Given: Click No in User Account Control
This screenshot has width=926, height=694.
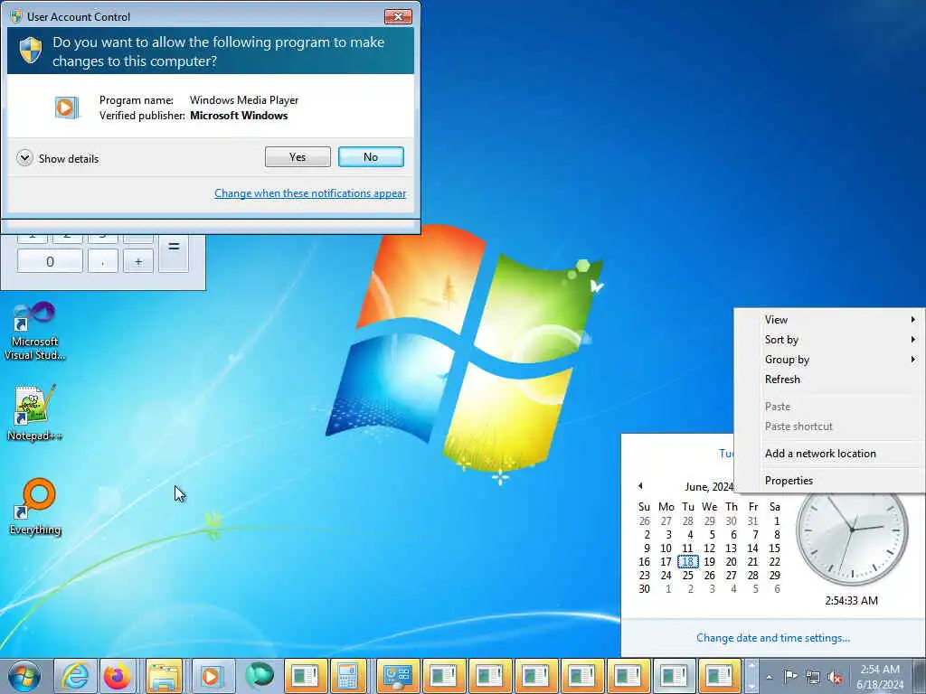Looking at the screenshot, I should pos(371,157).
